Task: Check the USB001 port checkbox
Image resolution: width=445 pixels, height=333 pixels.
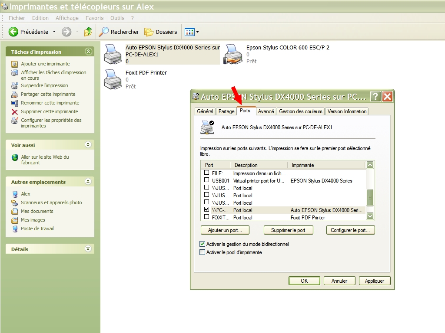Action: pyautogui.click(x=206, y=180)
